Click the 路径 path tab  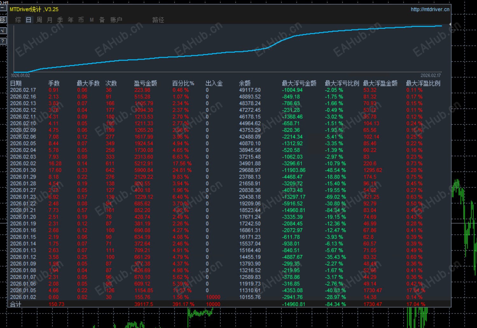[158, 20]
